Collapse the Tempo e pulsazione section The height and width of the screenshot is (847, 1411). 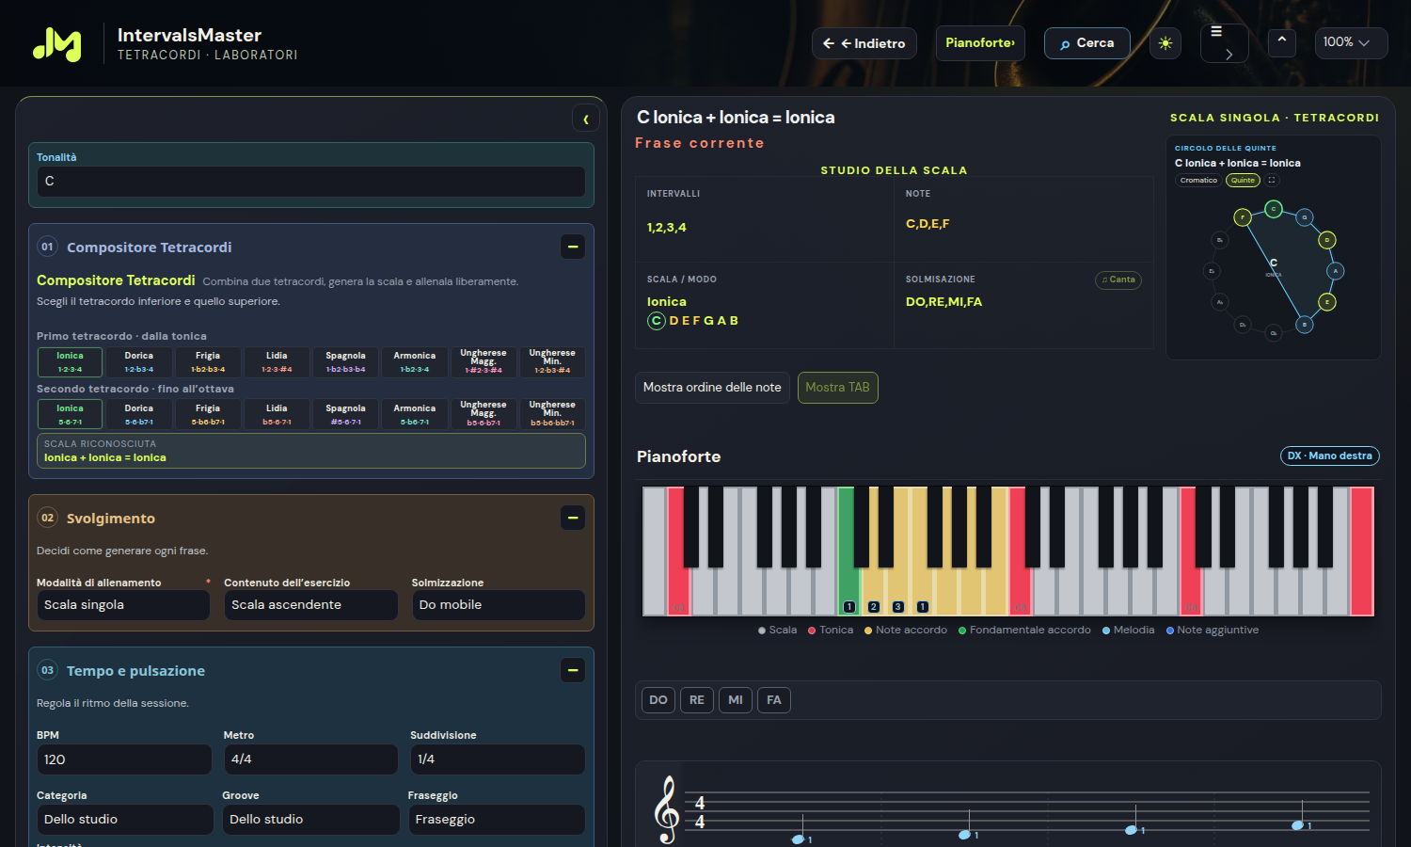pos(573,670)
